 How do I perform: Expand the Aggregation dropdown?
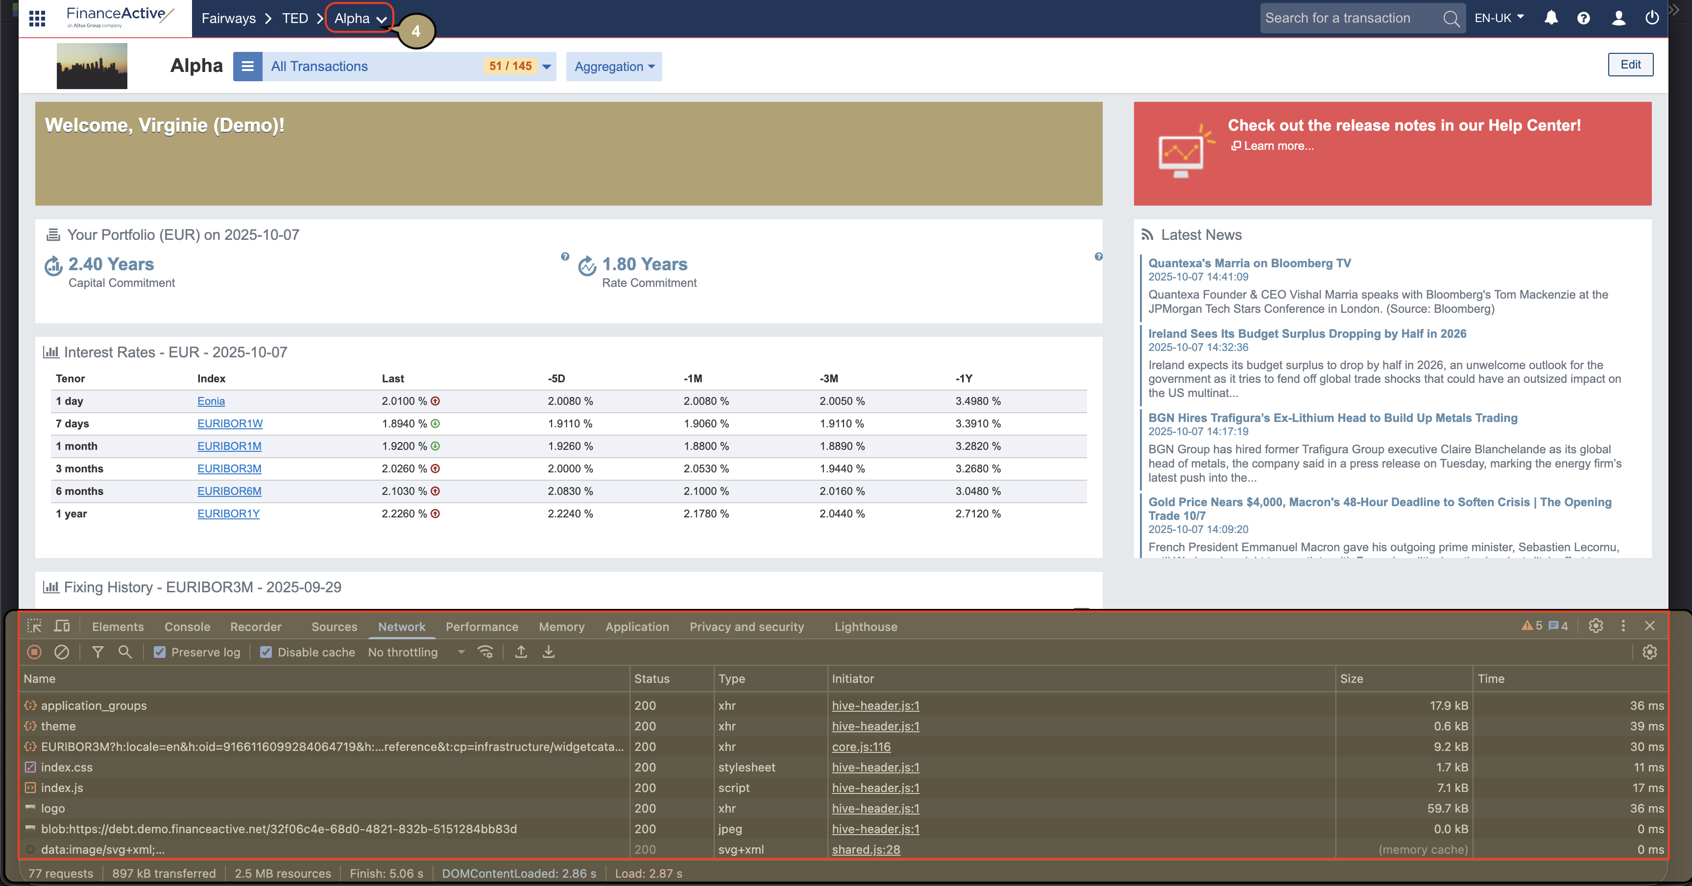point(613,66)
